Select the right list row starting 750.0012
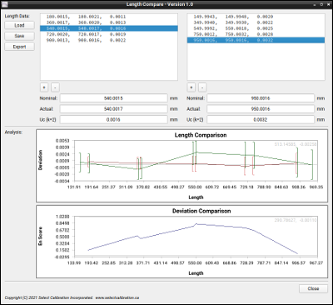 click(256, 34)
